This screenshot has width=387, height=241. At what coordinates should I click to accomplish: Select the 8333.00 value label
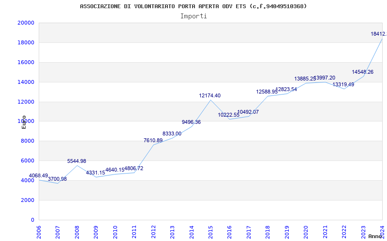[x=172, y=134]
